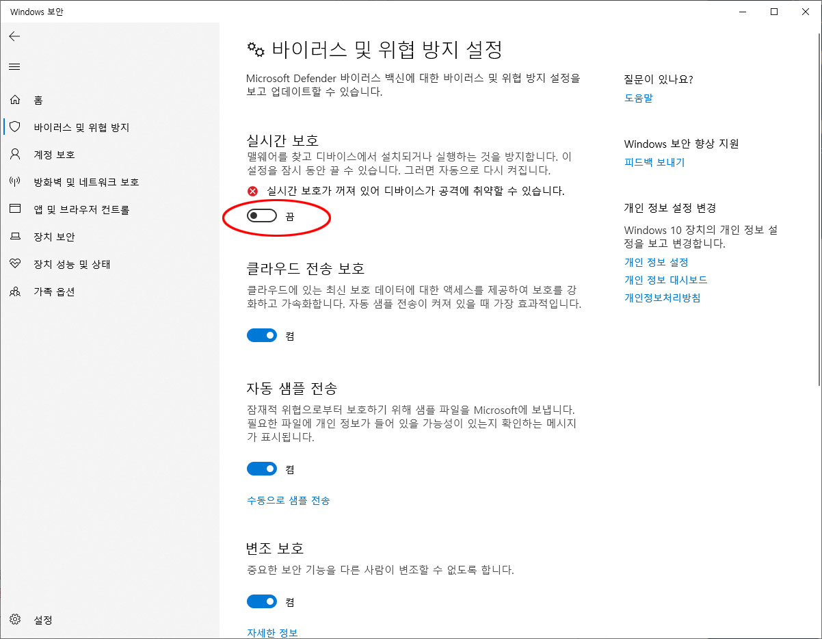
Task: Click the 자동 샘플 전송 section title
Action: point(292,389)
